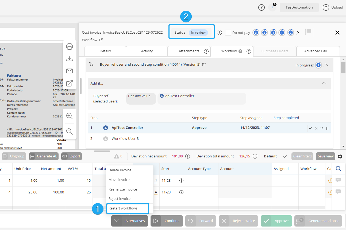Open the Default view dropdown
The height and width of the screenshot is (230, 346).
click(x=285, y=156)
